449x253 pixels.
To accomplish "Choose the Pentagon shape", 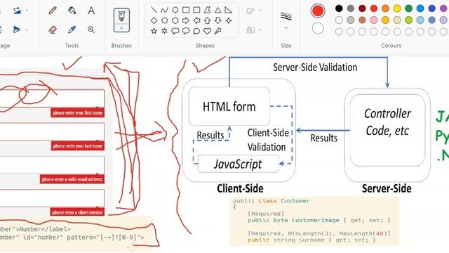I will click(164, 20).
